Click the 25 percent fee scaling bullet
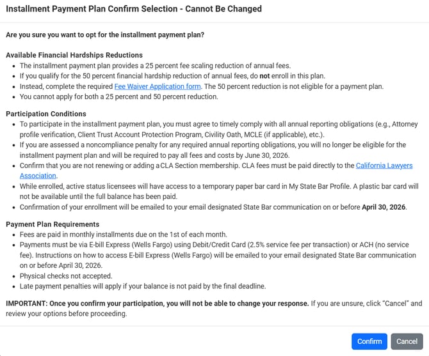The image size is (429, 356). pos(155,66)
